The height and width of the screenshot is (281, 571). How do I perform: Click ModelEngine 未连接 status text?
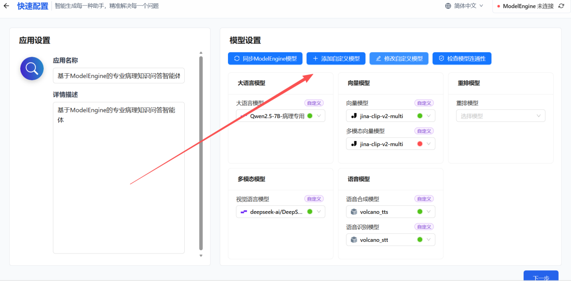(x=528, y=6)
